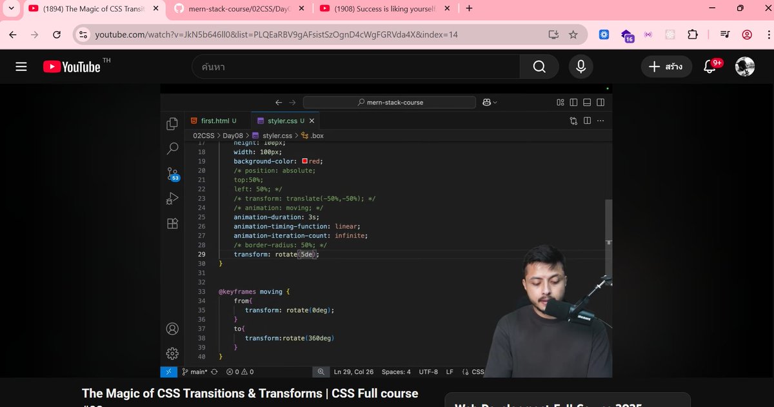Open the browser profile chevron in the search bar
Viewport: 774px width, 407px height.
point(494,102)
